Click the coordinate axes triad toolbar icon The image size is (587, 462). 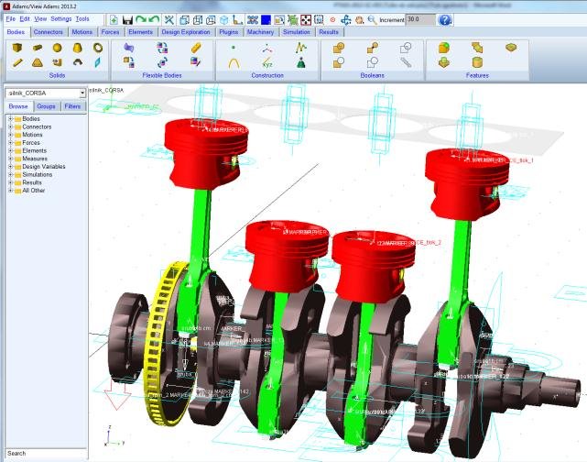click(237, 20)
